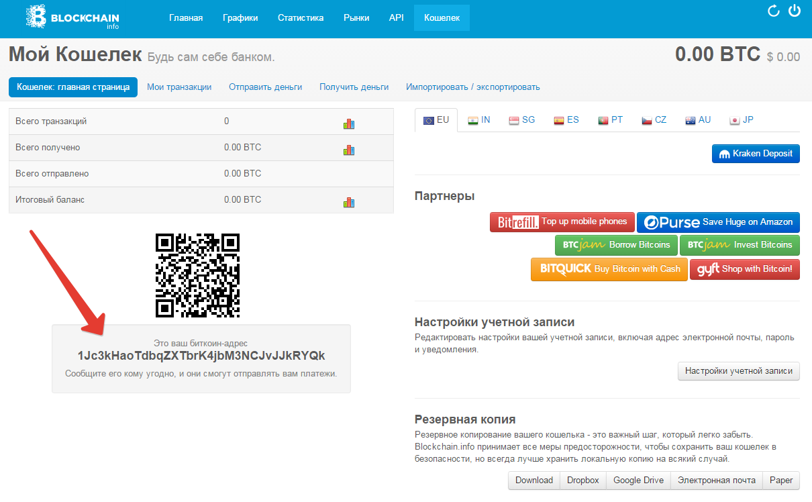Click Электронная почта backup button
The width and height of the screenshot is (812, 502).
pos(716,481)
